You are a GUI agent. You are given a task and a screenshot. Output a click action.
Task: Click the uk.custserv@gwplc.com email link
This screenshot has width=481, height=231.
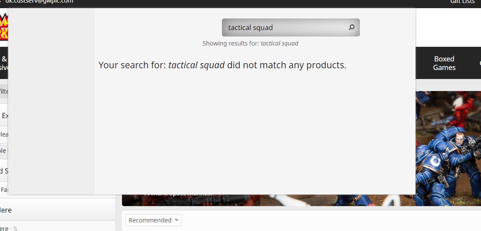click(x=39, y=2)
